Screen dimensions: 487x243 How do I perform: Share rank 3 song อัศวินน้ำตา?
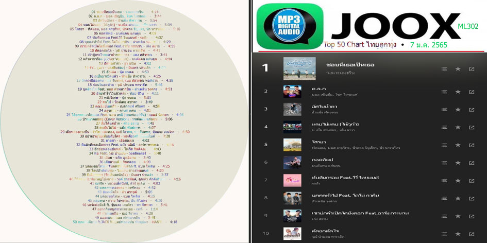click(472, 110)
